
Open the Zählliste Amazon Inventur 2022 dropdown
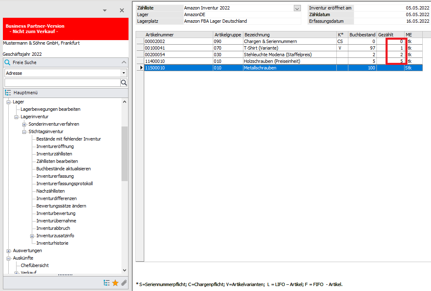[297, 8]
